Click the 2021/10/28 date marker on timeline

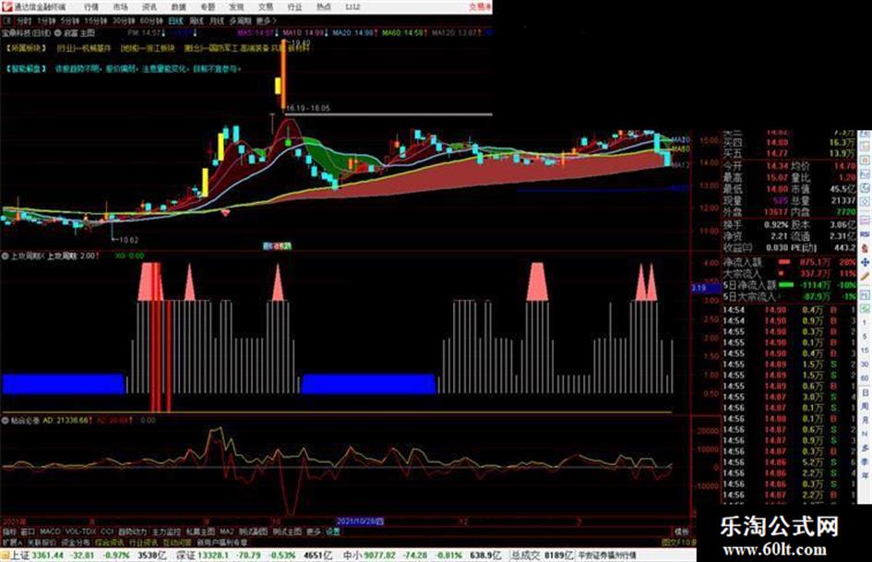pyautogui.click(x=360, y=521)
